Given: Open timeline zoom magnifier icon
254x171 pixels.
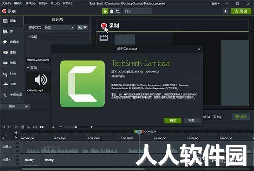Looking at the screenshot, I should (x=53, y=127).
